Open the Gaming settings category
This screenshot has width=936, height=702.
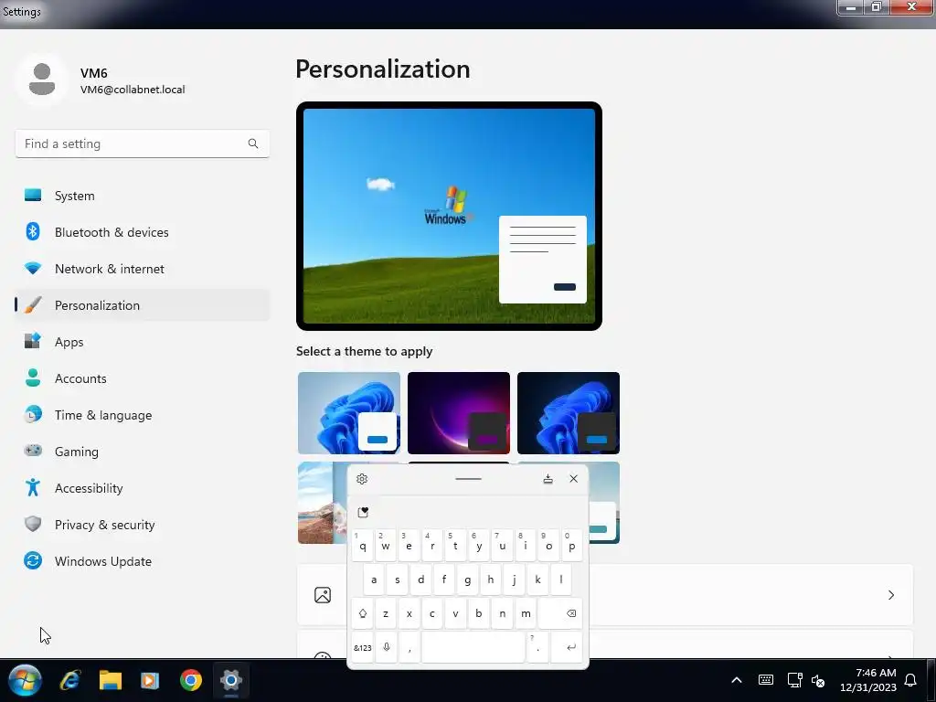pos(142,452)
